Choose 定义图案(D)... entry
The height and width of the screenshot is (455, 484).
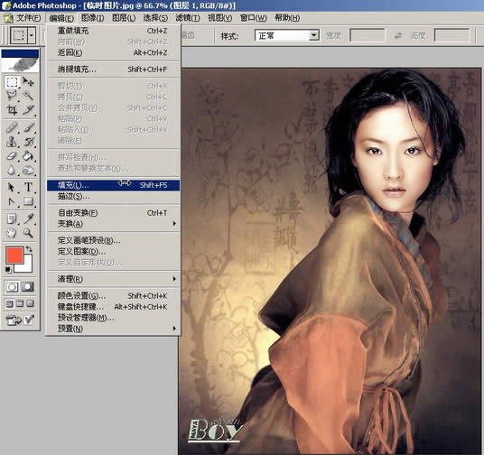pyautogui.click(x=113, y=251)
